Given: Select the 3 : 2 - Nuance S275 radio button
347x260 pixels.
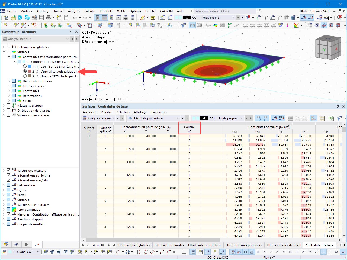Looking at the screenshot, I should coord(25,76).
